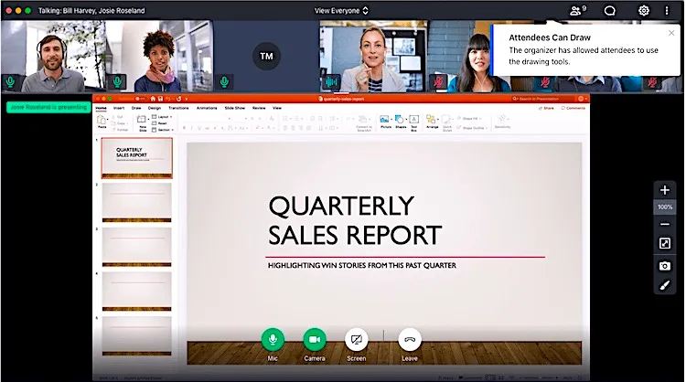Click the 100% zoom level indicator
The height and width of the screenshot is (382, 686).
[665, 207]
